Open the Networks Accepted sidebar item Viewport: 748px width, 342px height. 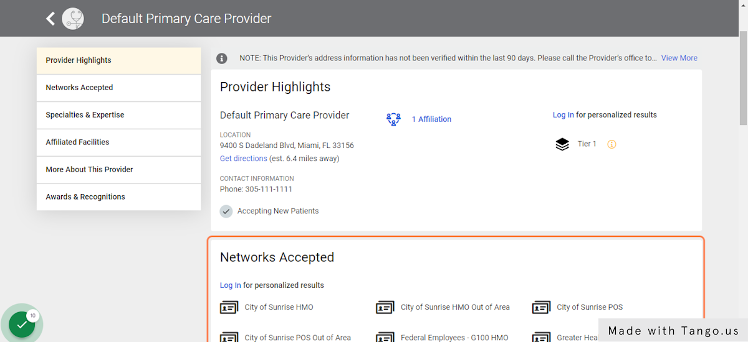coord(119,88)
